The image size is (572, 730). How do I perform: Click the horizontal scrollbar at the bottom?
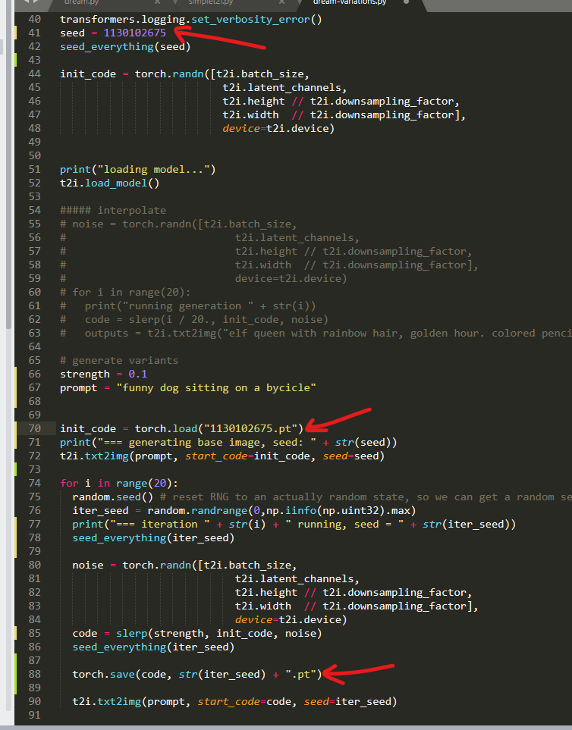(x=286, y=727)
